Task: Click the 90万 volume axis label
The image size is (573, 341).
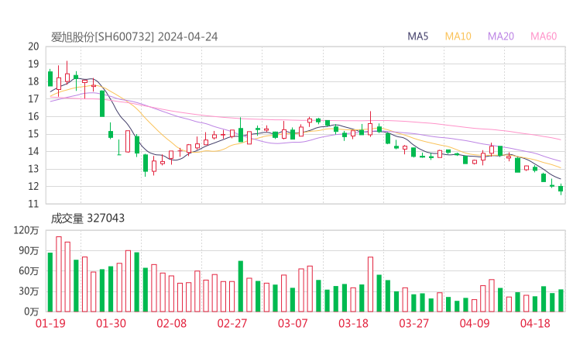Action: (x=29, y=250)
